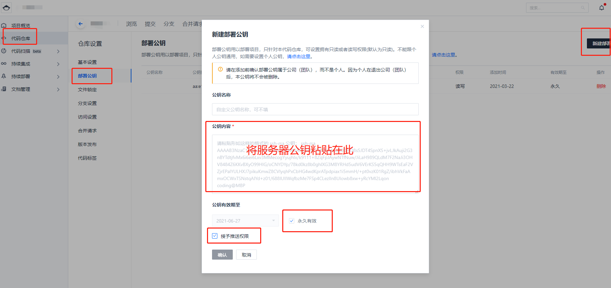Click the 公钥内容 text area

315,164
